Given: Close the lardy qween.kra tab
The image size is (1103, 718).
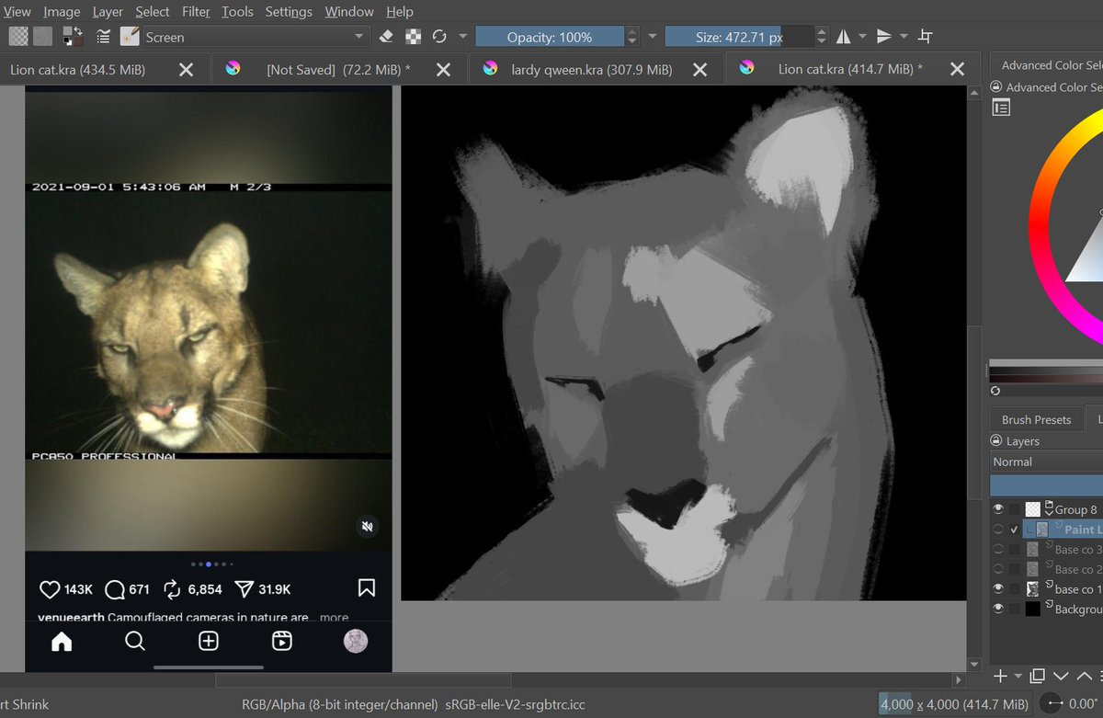Looking at the screenshot, I should coord(699,69).
